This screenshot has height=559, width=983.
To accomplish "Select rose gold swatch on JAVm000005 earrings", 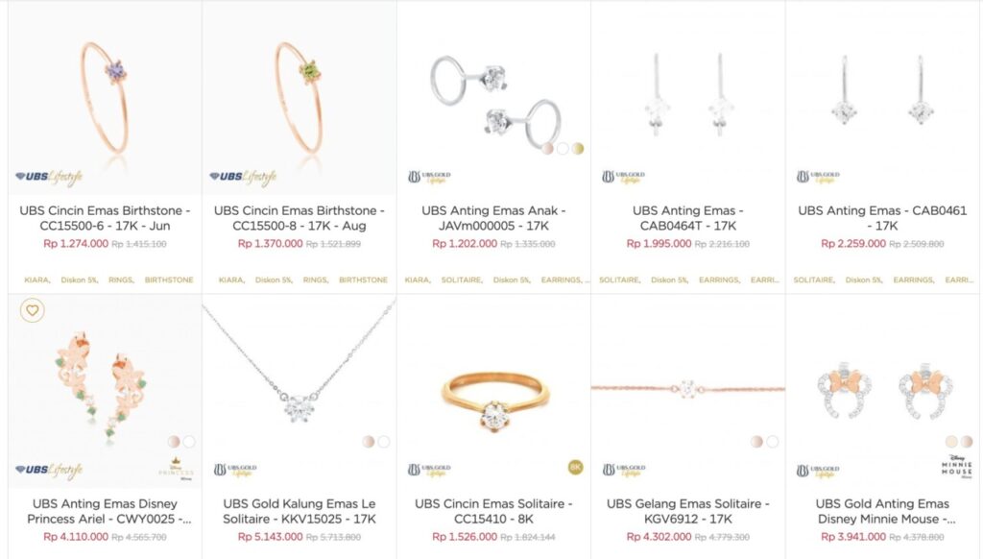I will coord(548,149).
